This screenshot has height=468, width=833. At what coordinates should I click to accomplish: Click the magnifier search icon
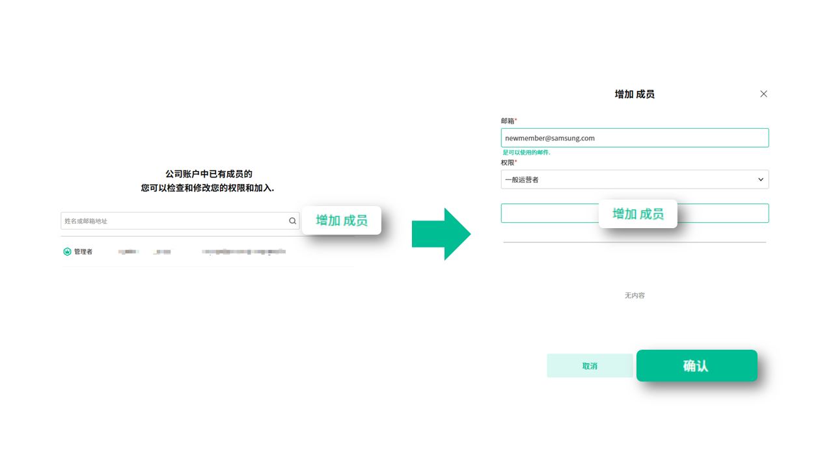292,221
